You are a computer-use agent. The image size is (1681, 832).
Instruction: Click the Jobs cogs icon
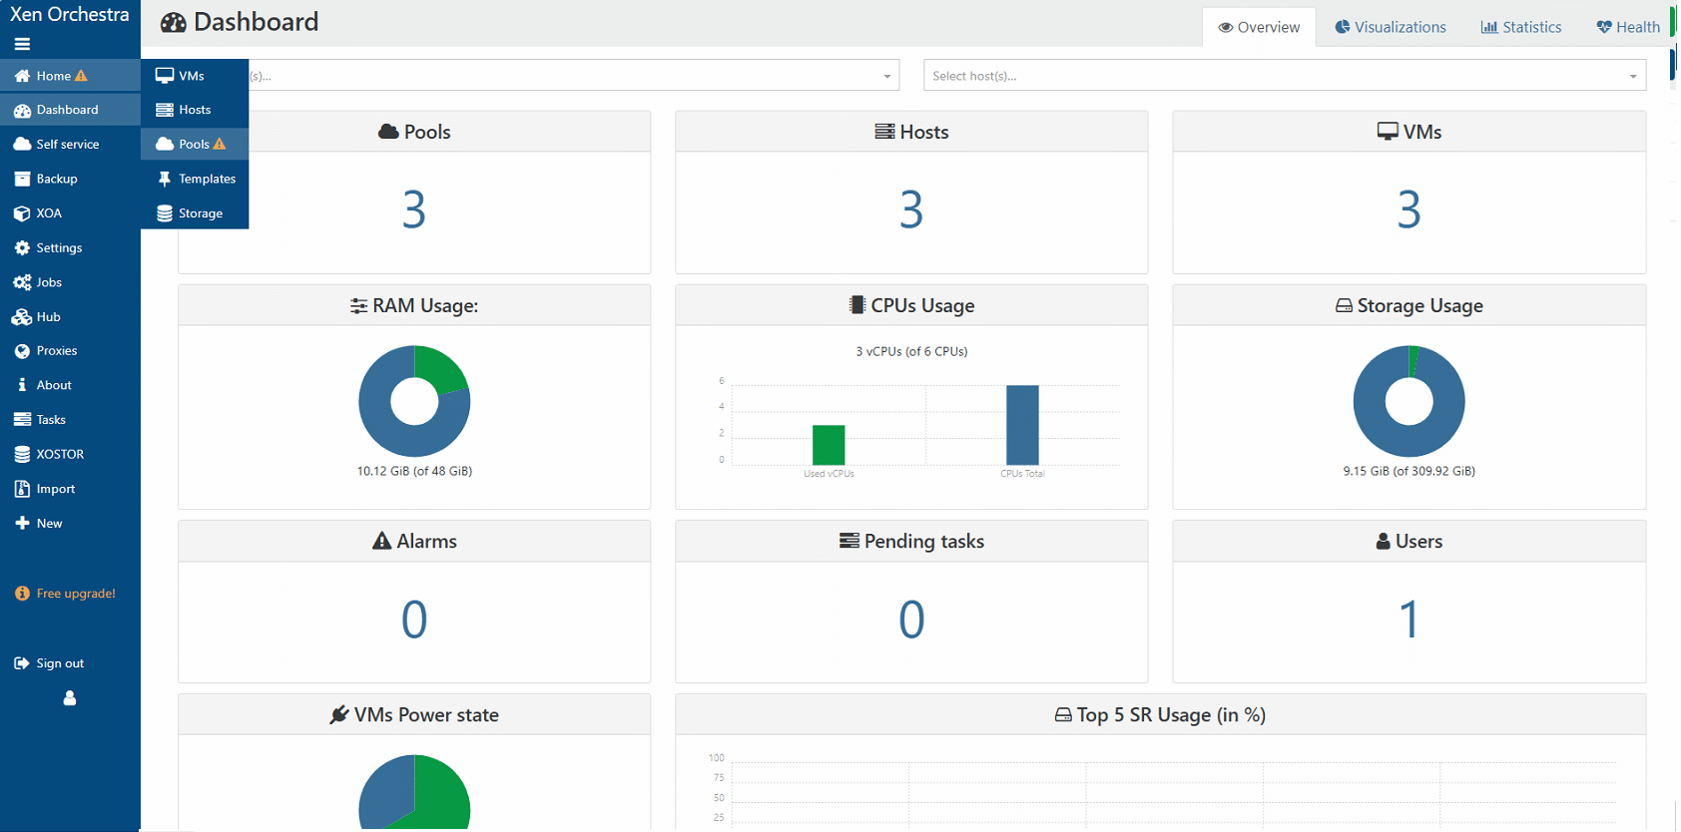tap(22, 282)
